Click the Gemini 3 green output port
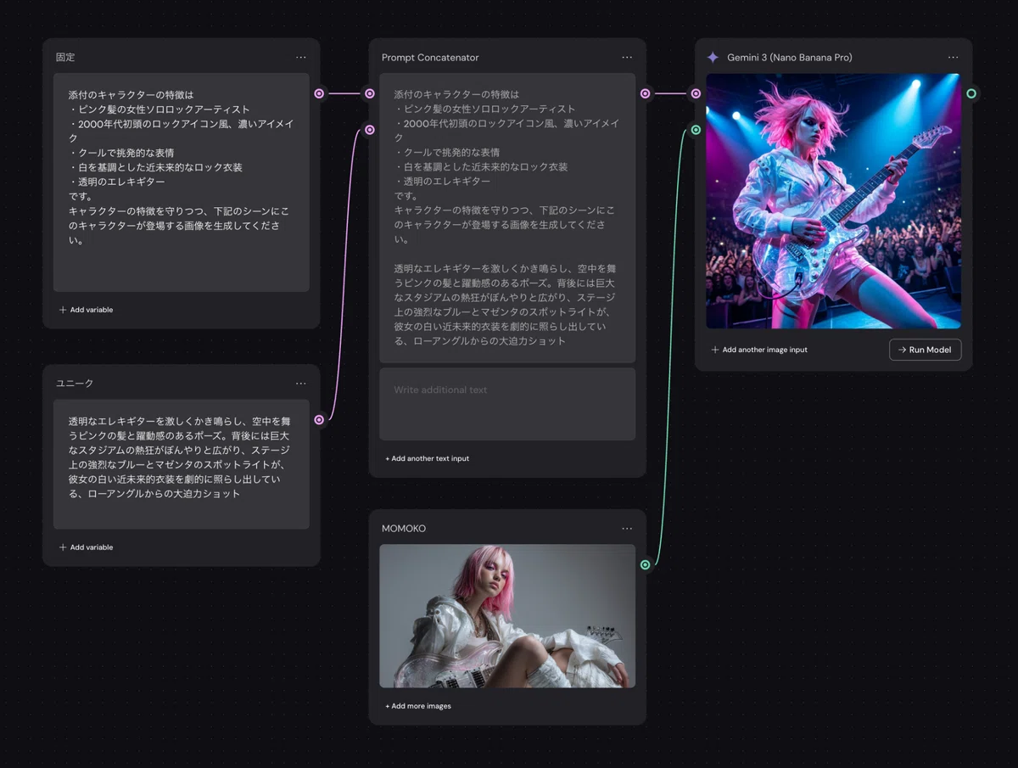The height and width of the screenshot is (768, 1018). 971,93
